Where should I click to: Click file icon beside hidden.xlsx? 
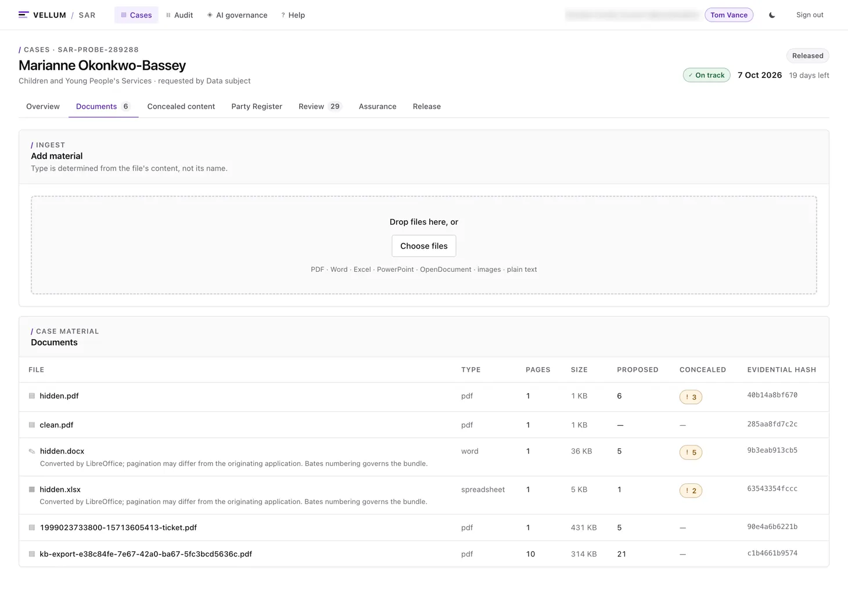32,490
